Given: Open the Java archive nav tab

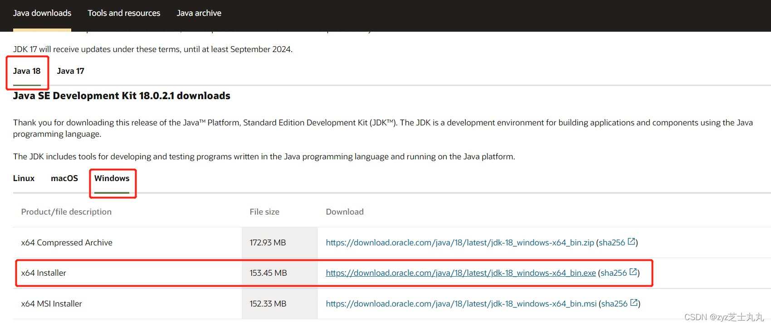Looking at the screenshot, I should pos(199,13).
